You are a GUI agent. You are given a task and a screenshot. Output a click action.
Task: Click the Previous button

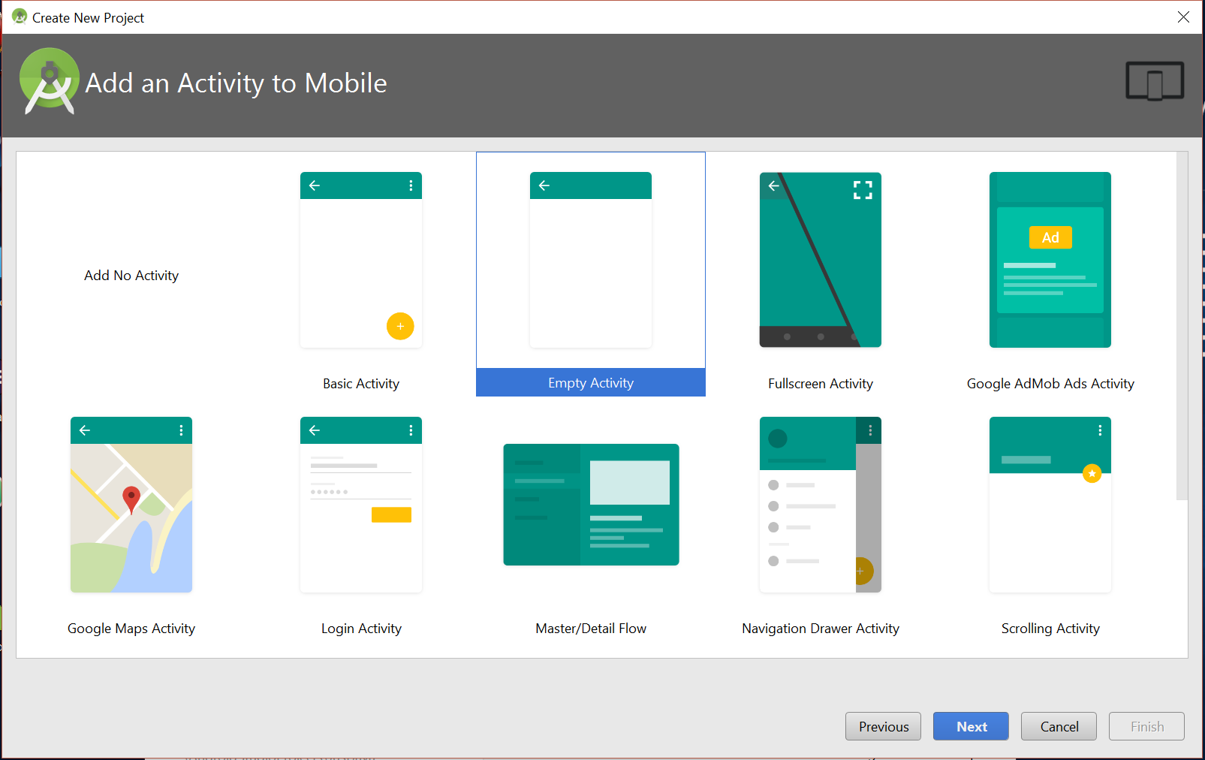883,726
